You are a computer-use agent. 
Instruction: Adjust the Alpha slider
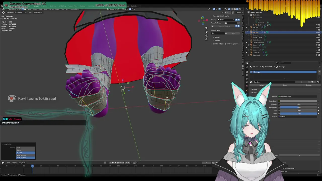click(299, 114)
